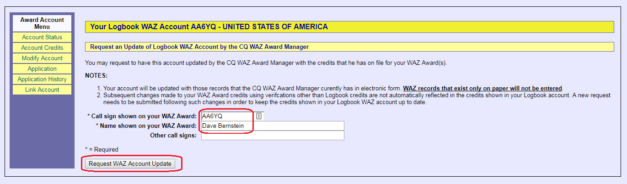Viewport: 627px width, 184px height.
Task: Select Modify Account menu item
Action: [42, 58]
